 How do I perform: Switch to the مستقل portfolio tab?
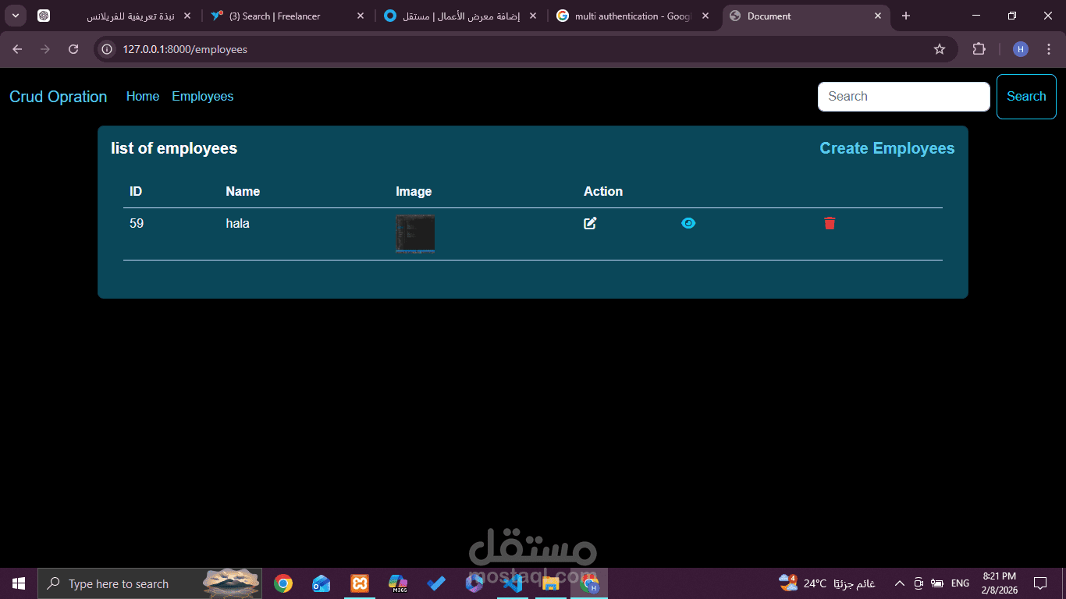point(460,16)
